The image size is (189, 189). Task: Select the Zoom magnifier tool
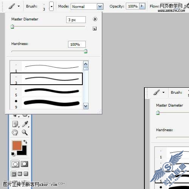coord(25,132)
